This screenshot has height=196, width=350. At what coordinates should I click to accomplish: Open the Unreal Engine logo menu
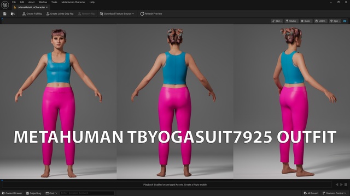click(x=5, y=5)
